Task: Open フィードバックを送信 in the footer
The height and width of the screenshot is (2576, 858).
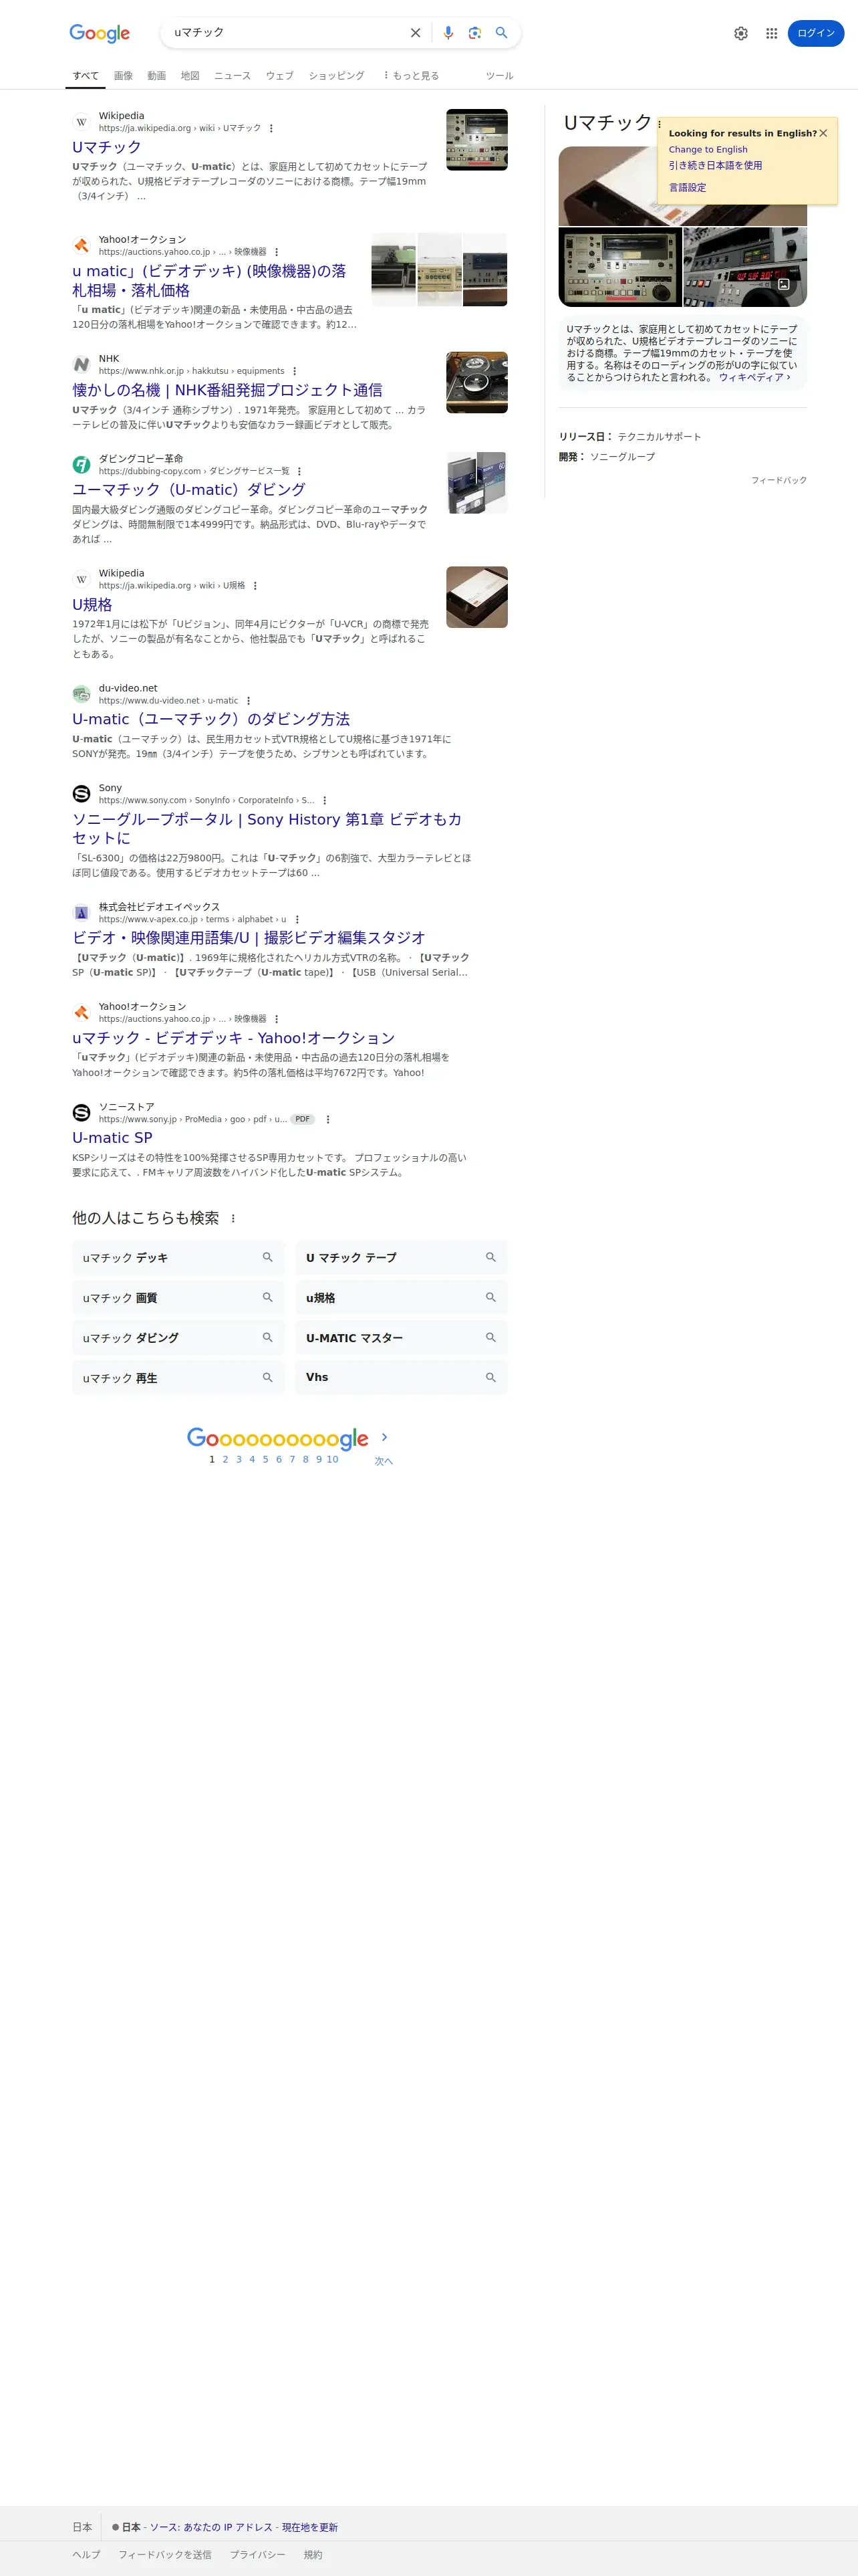Action: coord(165,2555)
